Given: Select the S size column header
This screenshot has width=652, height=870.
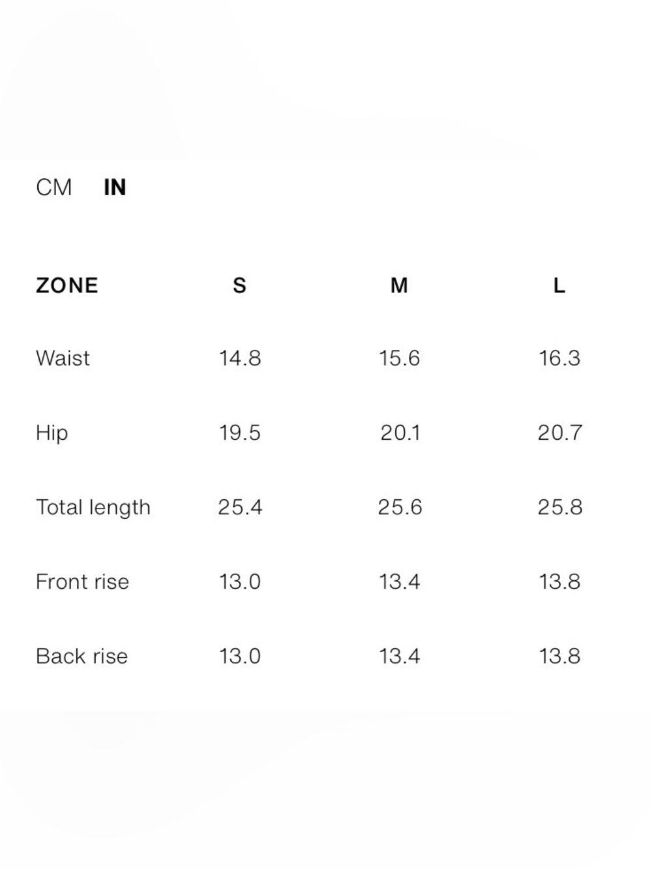Looking at the screenshot, I should pos(240,285).
